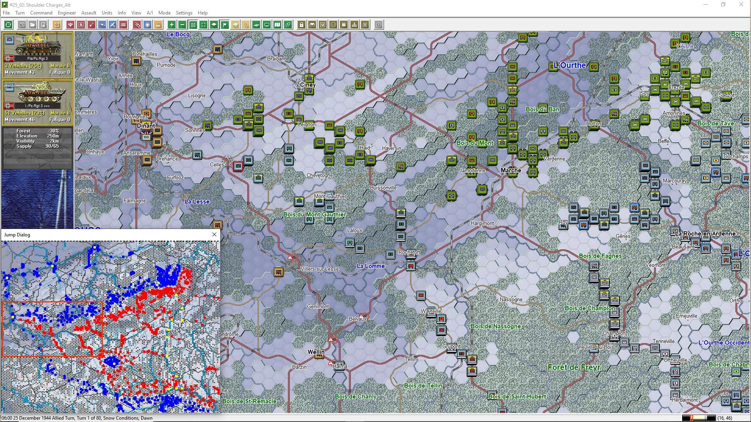751x422 pixels.
Task: Click the question mark help toolbar icon
Action: (x=379, y=25)
